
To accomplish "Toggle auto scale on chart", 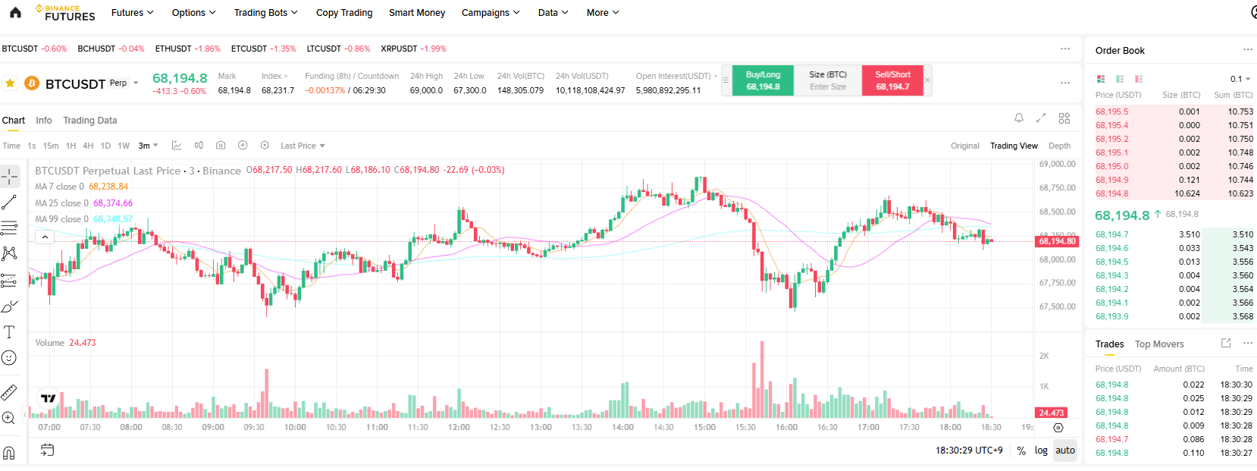I will pyautogui.click(x=1065, y=451).
